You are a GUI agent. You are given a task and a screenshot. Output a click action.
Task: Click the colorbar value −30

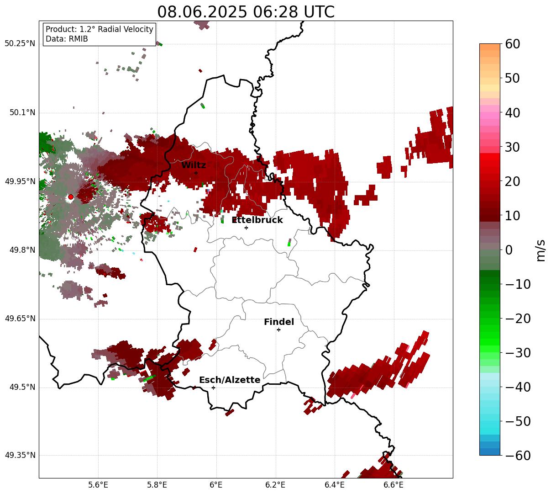(x=518, y=353)
